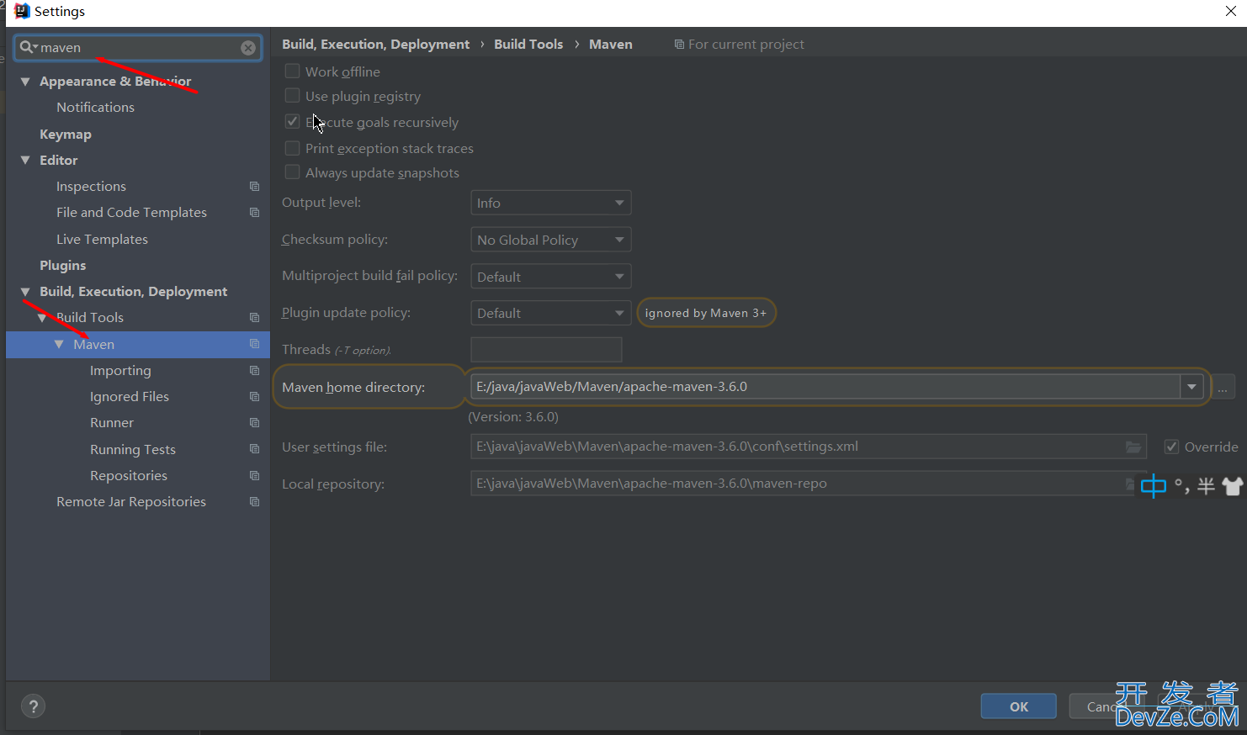1247x735 pixels.
Task: Click the project-level icon on the Maven row
Action: click(x=254, y=344)
